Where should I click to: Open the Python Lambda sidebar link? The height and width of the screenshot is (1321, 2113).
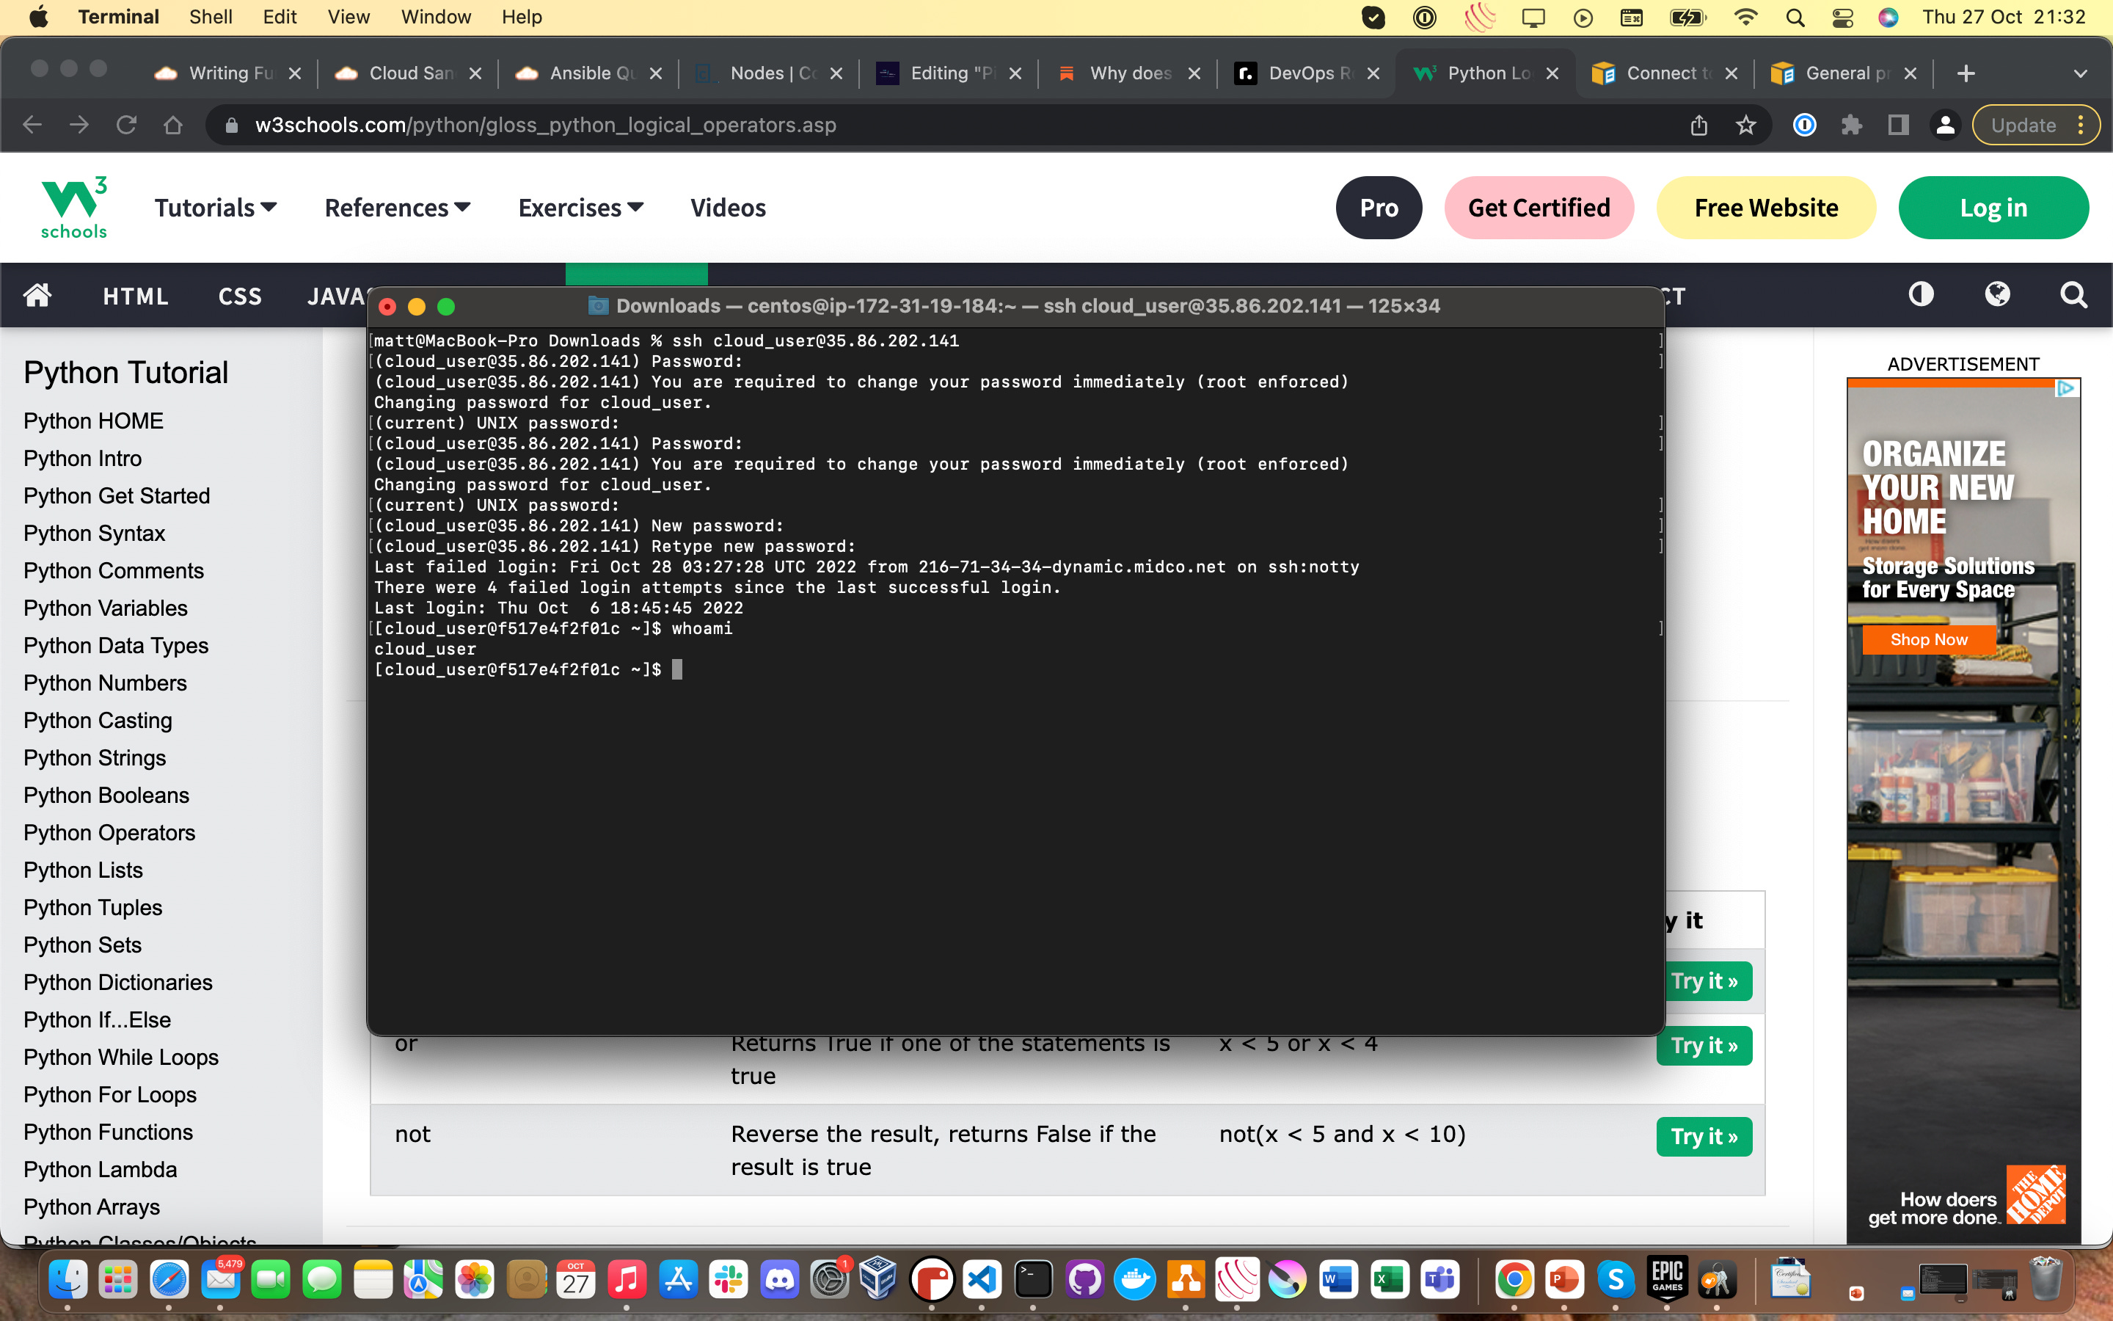(x=100, y=1169)
